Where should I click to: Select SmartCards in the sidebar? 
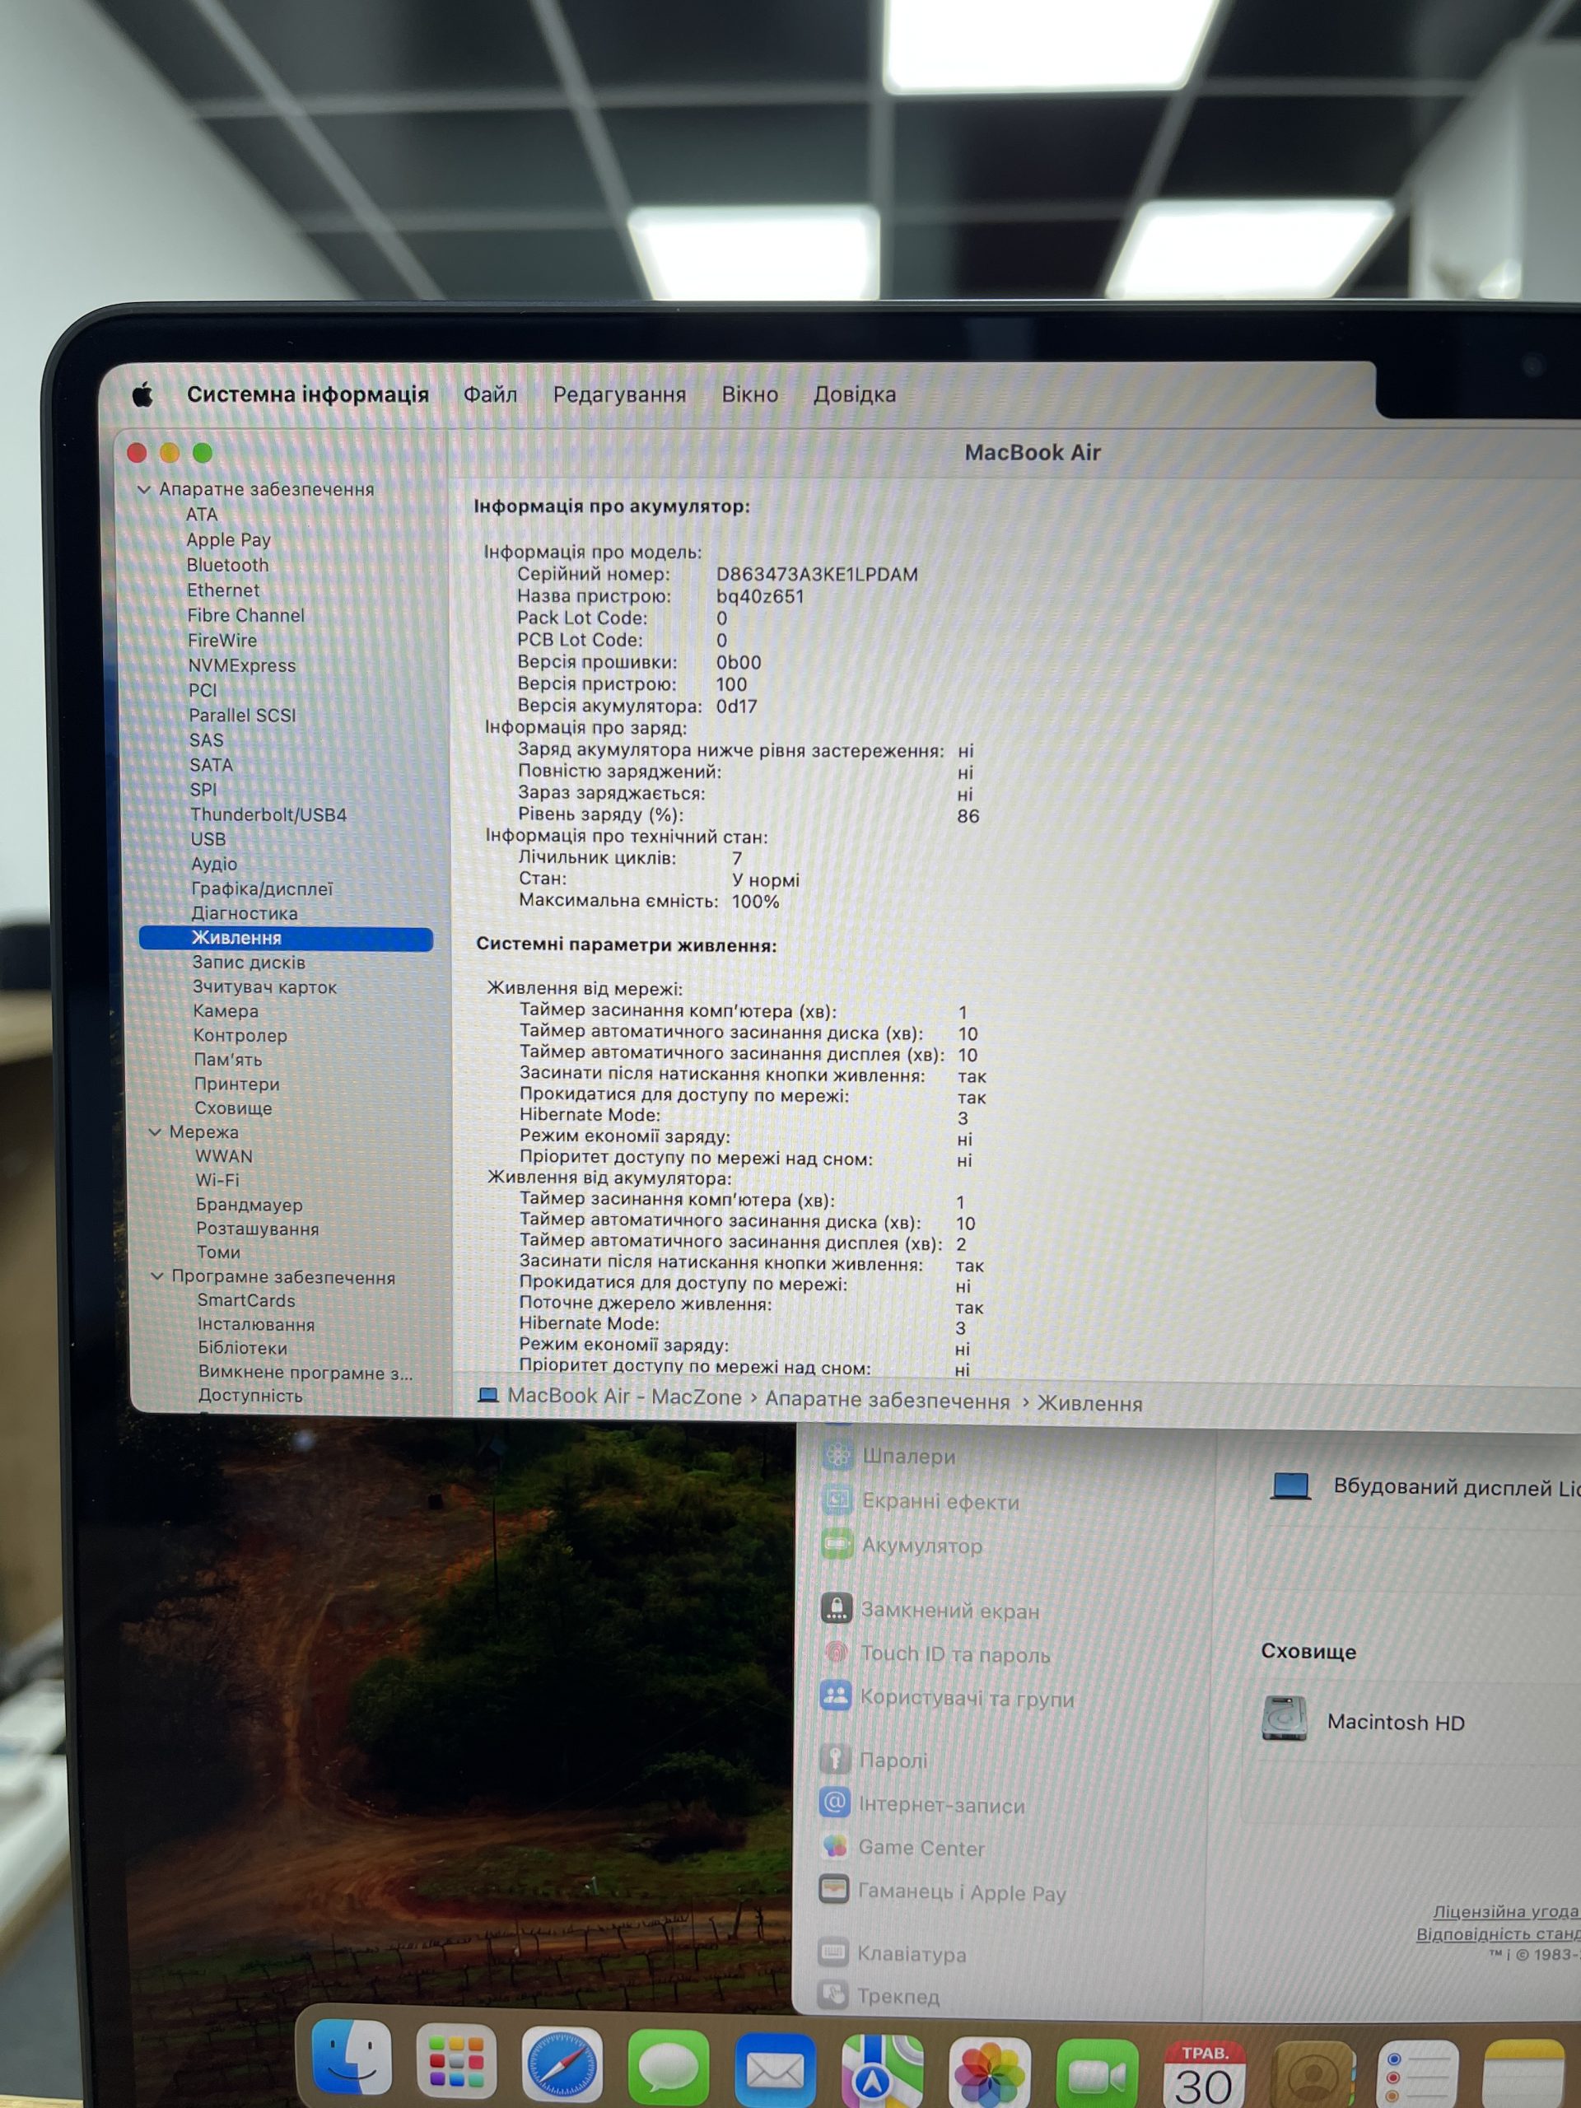(246, 1300)
